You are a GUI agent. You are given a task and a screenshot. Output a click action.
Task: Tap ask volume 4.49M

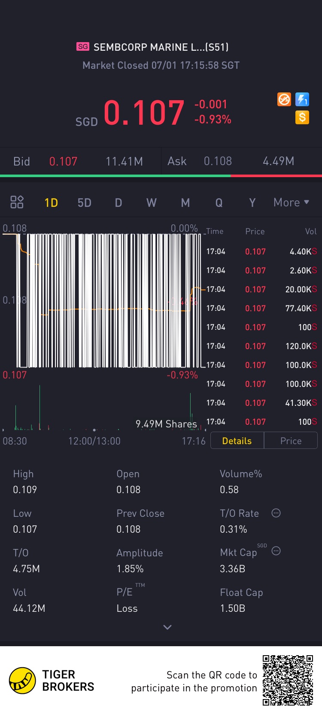[279, 161]
